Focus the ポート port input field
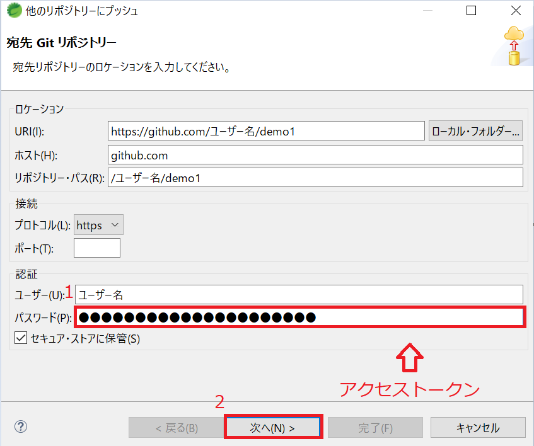Viewport: 534px width, 446px height. point(96,248)
